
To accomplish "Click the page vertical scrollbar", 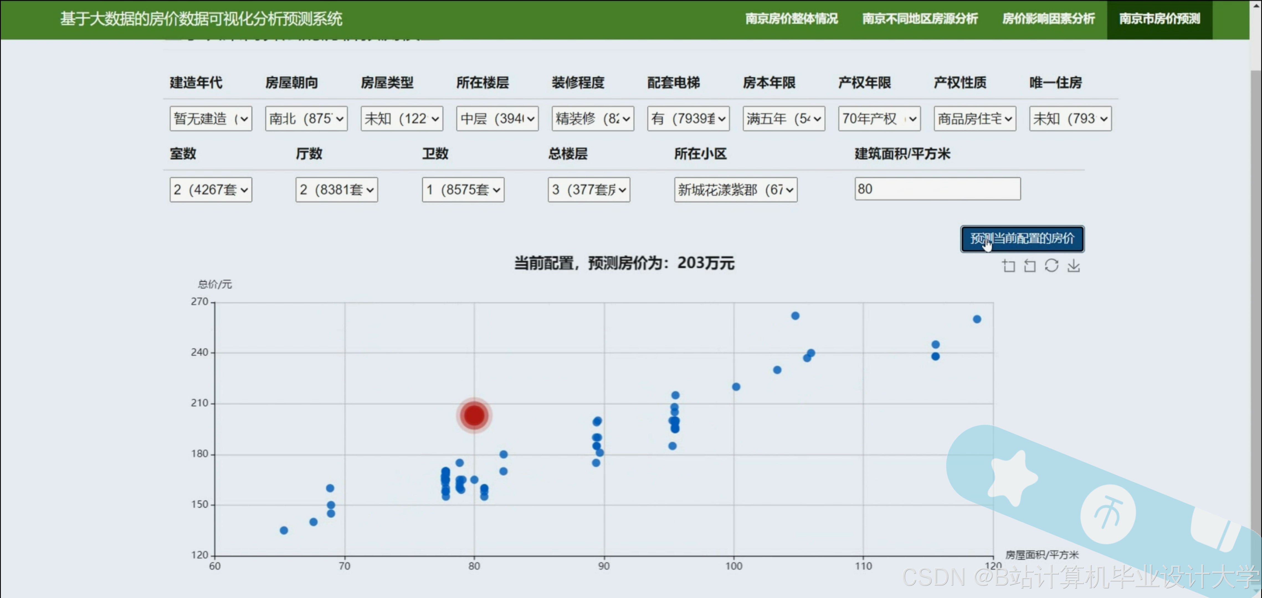I will click(x=1256, y=299).
